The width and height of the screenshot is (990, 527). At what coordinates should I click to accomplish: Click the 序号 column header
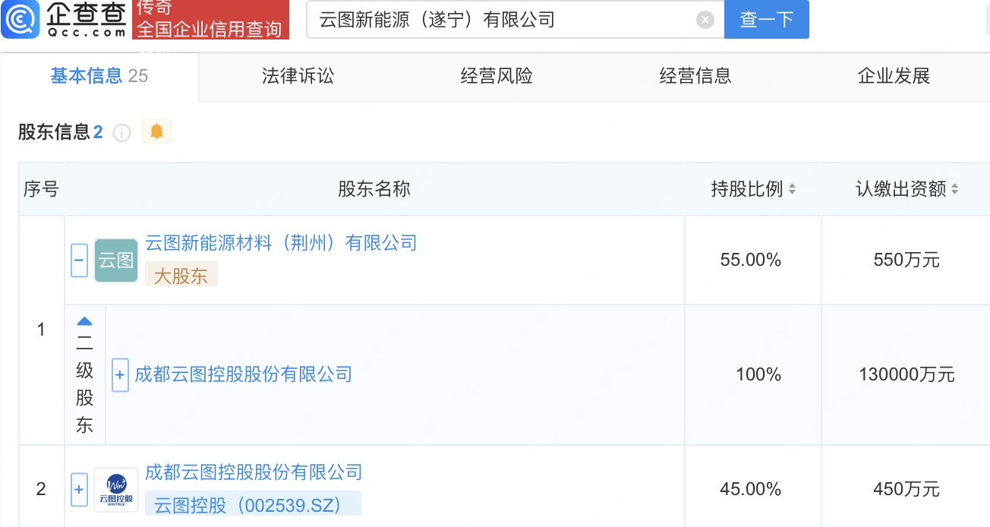pyautogui.click(x=41, y=189)
